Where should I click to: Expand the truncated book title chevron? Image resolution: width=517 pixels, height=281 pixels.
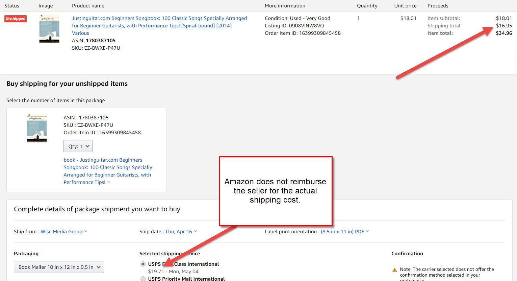click(109, 182)
